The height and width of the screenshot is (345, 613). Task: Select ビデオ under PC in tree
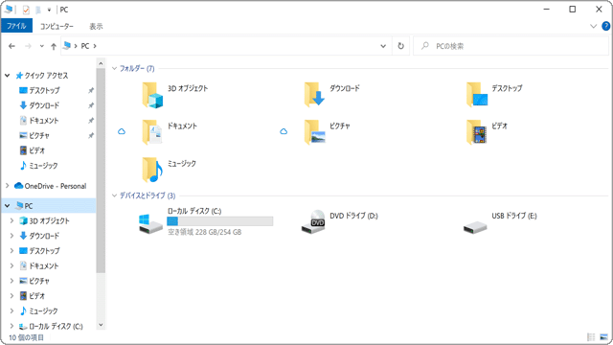(32, 295)
